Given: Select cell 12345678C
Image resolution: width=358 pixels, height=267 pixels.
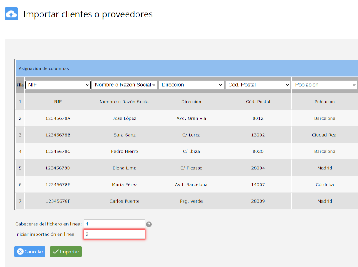Looking at the screenshot, I should point(58,151).
